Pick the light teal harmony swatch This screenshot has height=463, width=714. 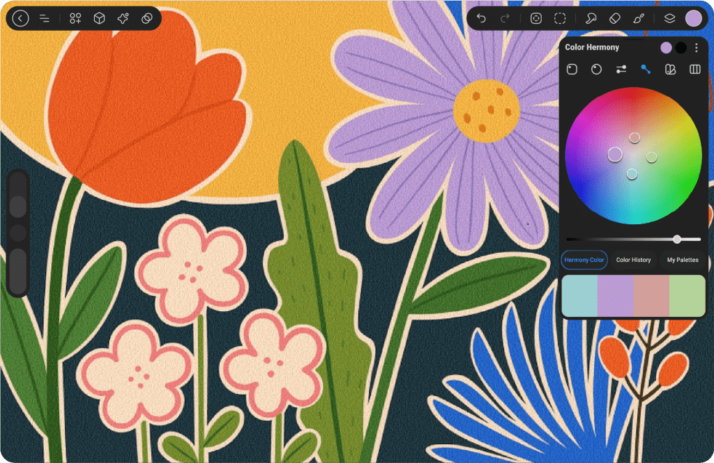(x=579, y=295)
